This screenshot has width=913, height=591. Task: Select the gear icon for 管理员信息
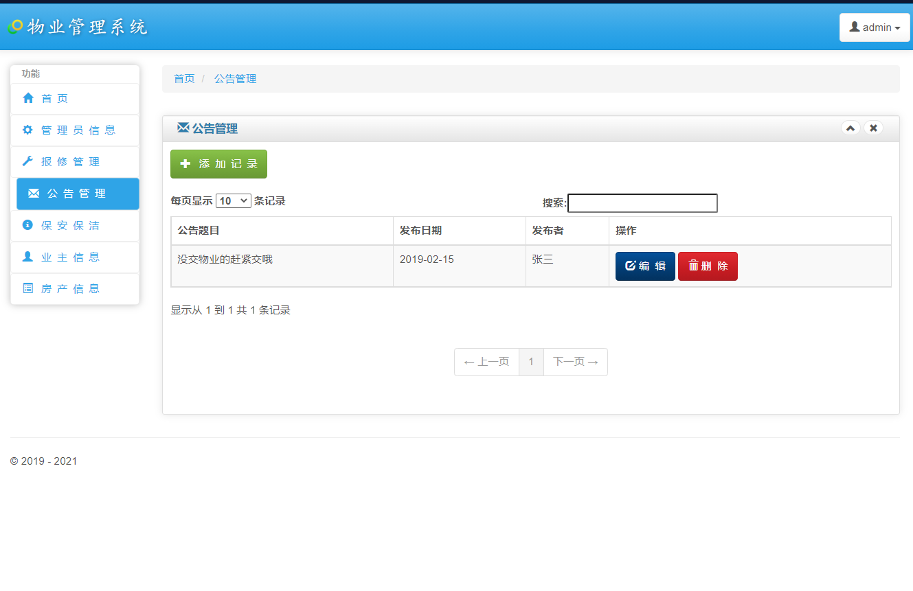click(x=27, y=130)
